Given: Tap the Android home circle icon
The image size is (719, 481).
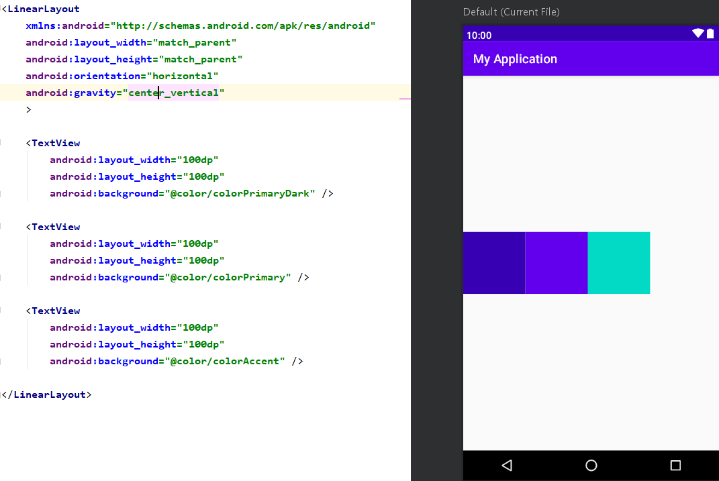Looking at the screenshot, I should coord(591,466).
